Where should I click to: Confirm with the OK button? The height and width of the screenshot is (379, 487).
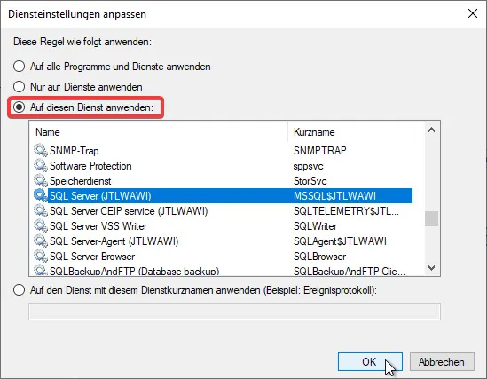coord(370,361)
